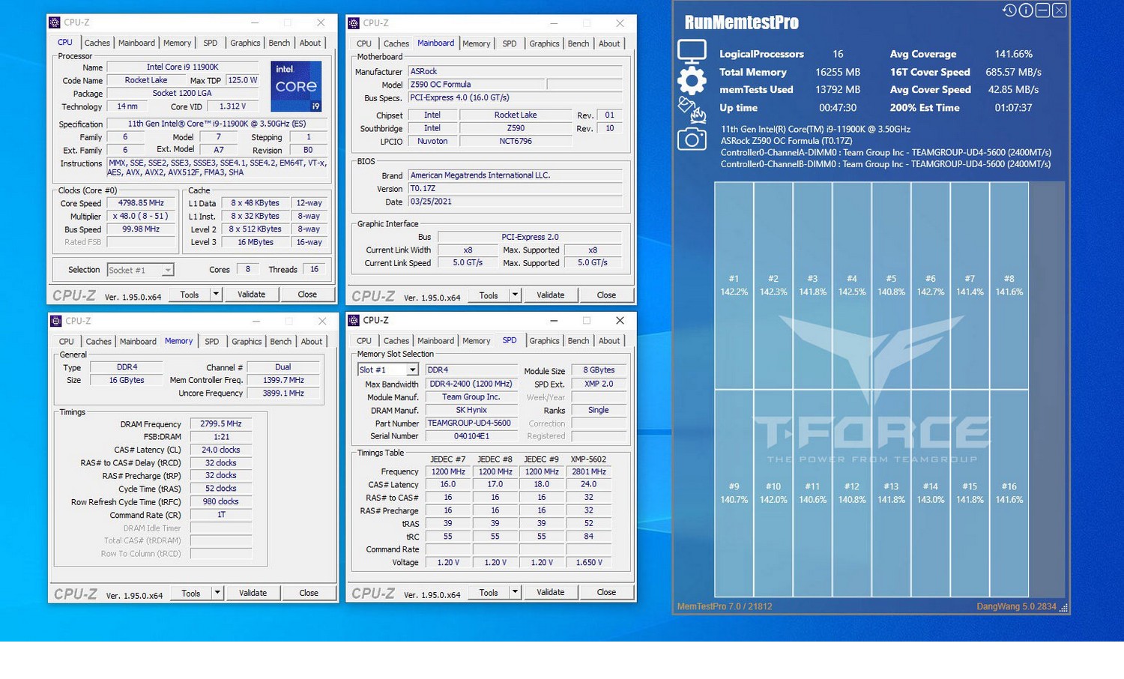Click the DangWang 5.0.2834 version text
Image resolution: width=1124 pixels, height=679 pixels.
point(1016,606)
